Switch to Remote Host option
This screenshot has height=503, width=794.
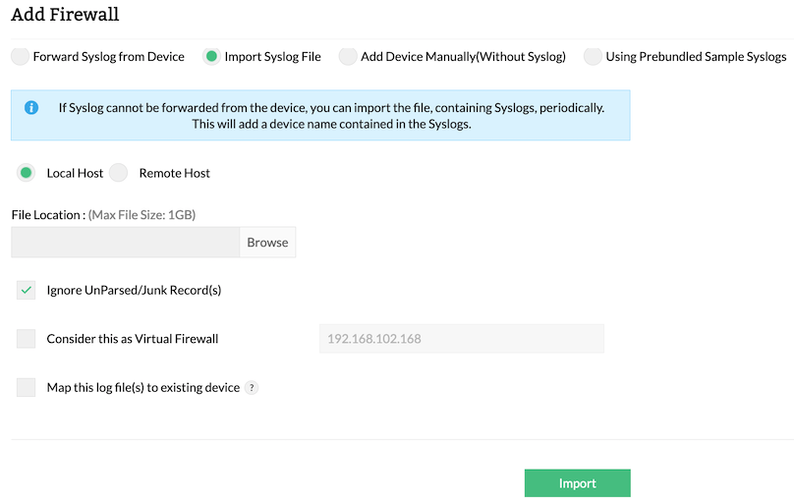click(x=119, y=173)
